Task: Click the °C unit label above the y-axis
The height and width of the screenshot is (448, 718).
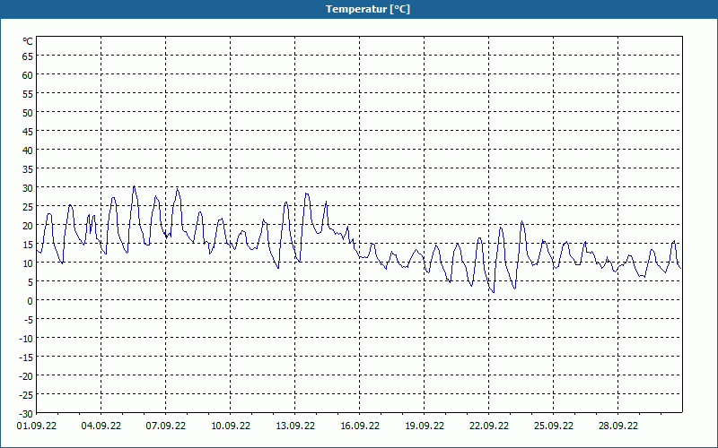Action: point(28,41)
